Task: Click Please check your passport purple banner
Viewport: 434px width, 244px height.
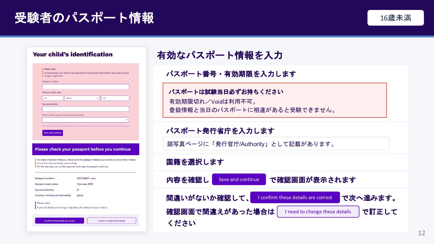Action: point(86,149)
